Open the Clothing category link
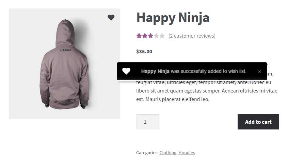The height and width of the screenshot is (163, 288). pyautogui.click(x=168, y=153)
